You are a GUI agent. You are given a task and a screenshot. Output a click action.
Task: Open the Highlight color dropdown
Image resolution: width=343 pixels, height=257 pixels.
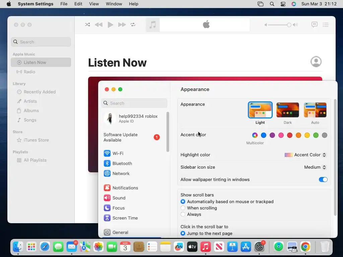305,155
